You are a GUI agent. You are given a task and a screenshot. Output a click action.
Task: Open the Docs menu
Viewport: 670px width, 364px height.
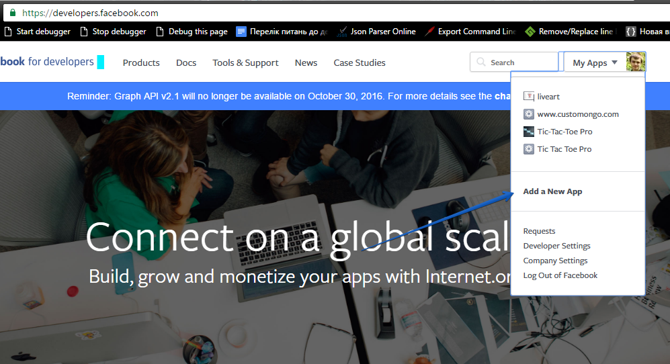[186, 63]
